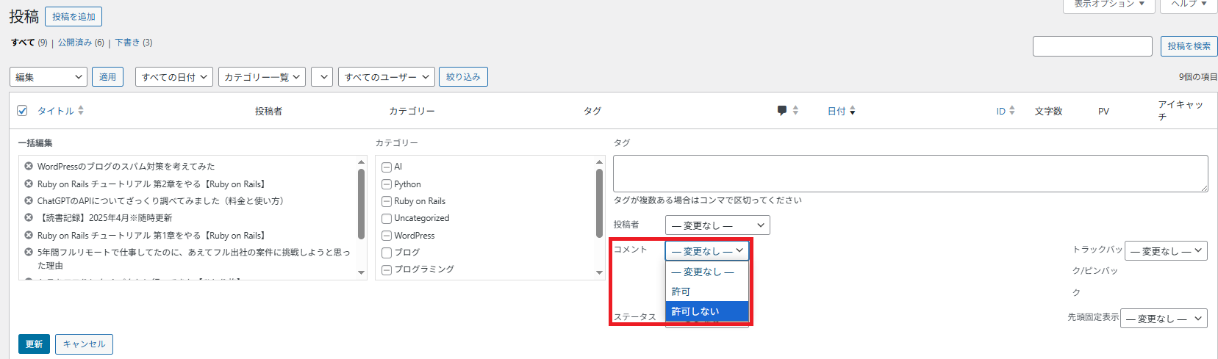
Task: Remove the ChatGPT API post from bulk edit
Action: (x=29, y=200)
